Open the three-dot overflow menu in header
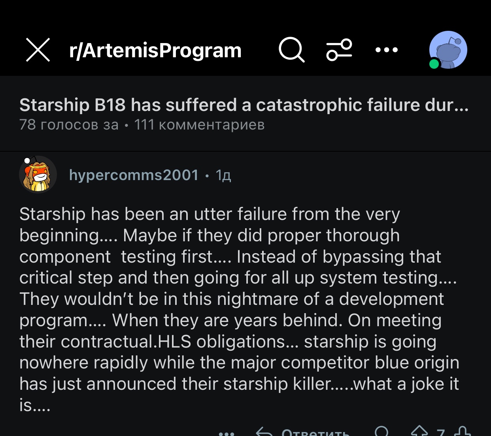The image size is (491, 436). [x=386, y=50]
